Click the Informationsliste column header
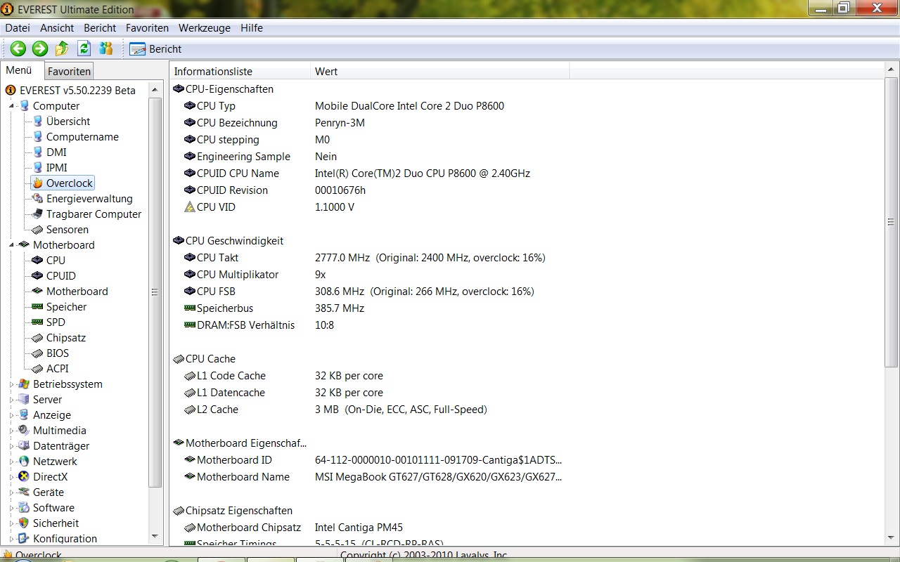 (240, 72)
